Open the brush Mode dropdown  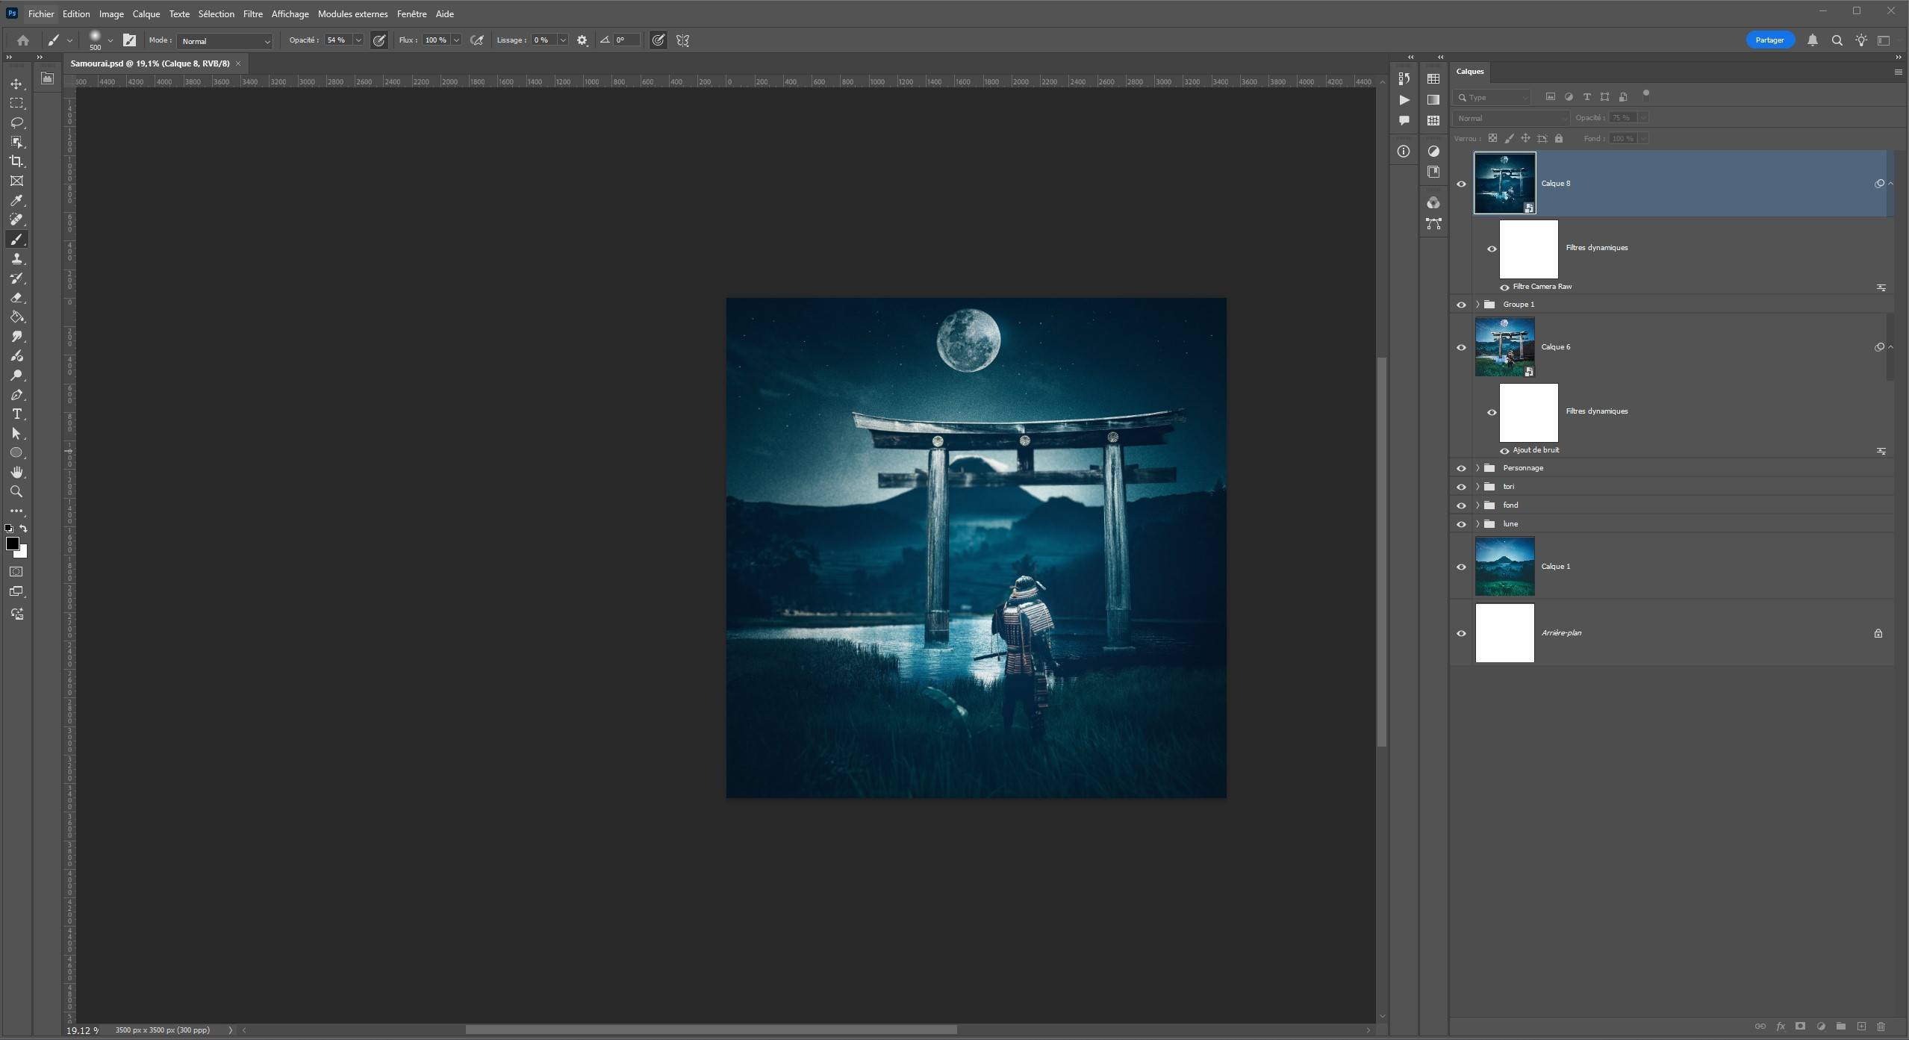pos(225,41)
